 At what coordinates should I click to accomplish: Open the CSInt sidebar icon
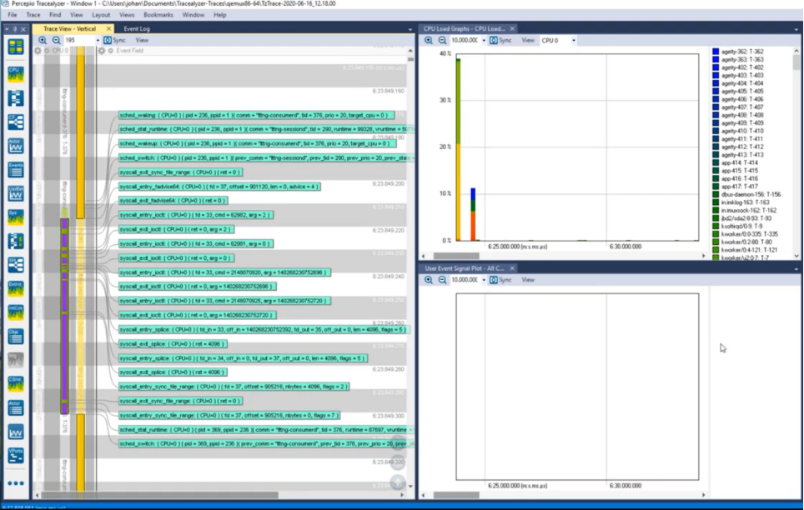(x=15, y=384)
